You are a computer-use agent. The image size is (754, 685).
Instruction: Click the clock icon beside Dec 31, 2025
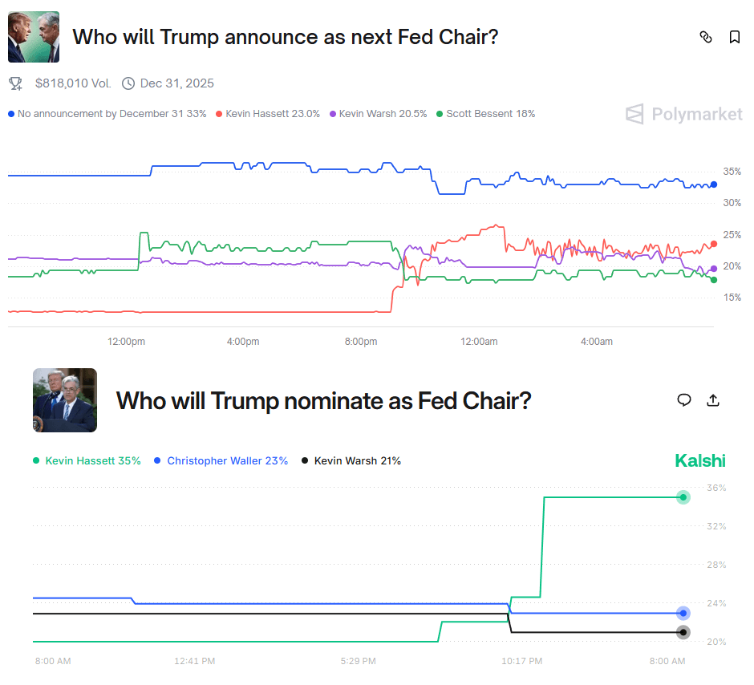(x=128, y=83)
